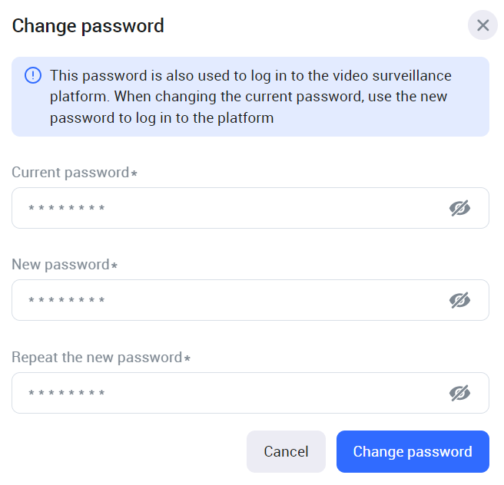
Task: Toggle visibility of the New password
Action: [x=459, y=300]
